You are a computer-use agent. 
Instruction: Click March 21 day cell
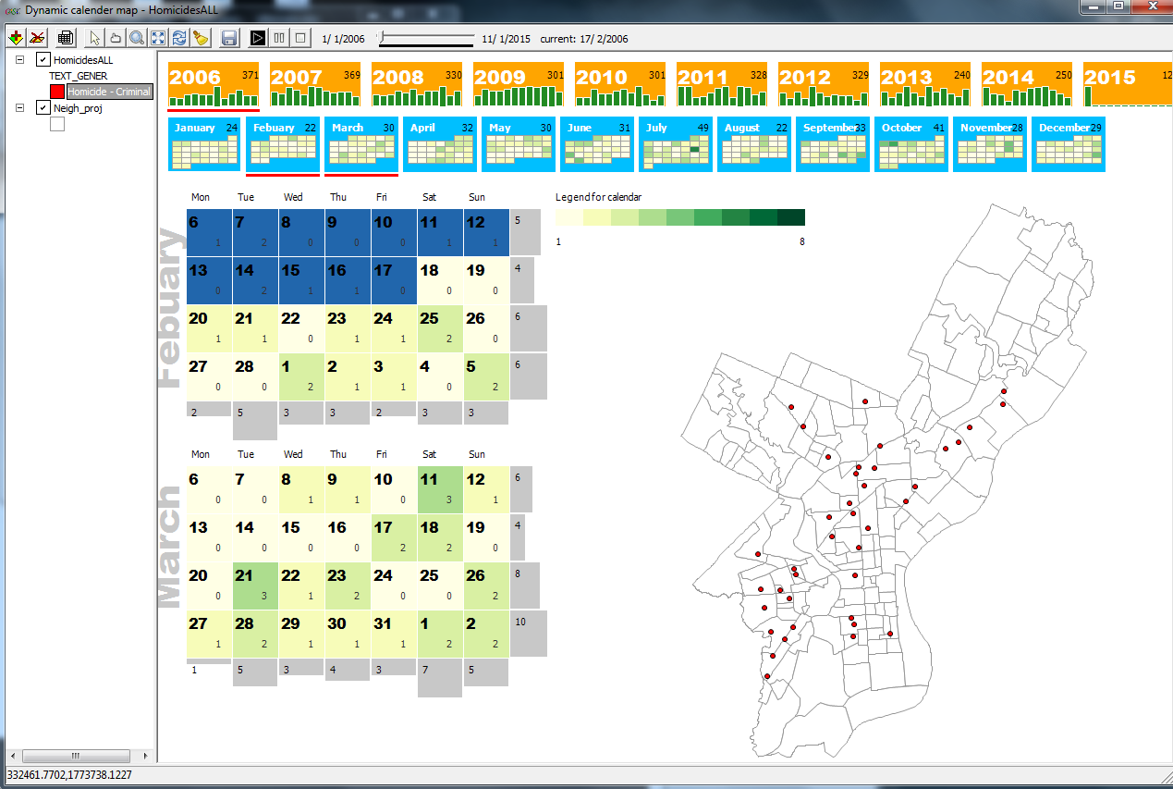pos(255,586)
